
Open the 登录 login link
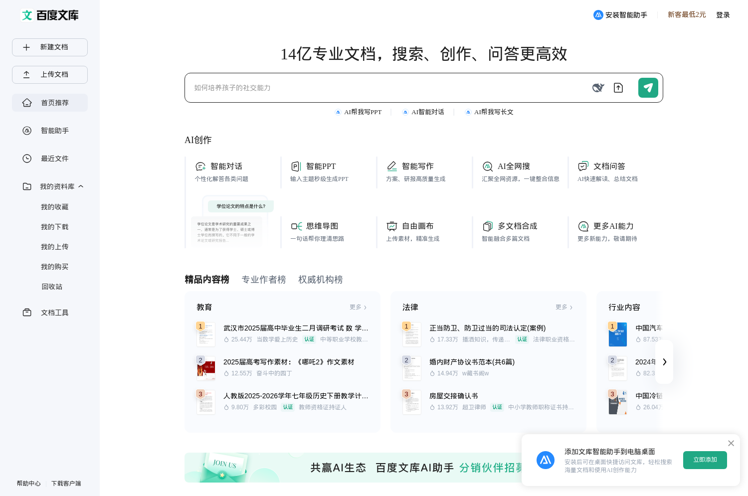[x=723, y=14]
